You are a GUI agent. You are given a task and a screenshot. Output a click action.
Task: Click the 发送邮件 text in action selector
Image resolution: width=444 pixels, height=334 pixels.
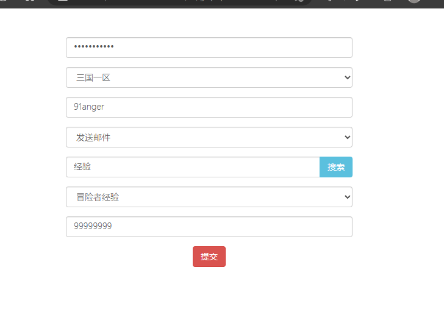(93, 137)
